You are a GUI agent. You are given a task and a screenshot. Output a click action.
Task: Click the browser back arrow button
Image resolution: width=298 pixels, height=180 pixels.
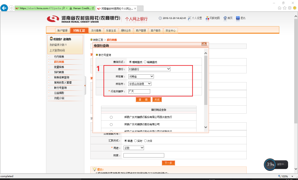[5, 8]
